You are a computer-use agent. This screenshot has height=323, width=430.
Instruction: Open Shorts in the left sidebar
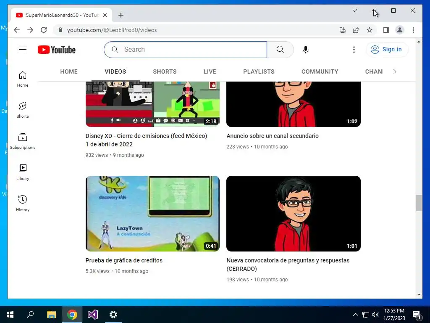23,111
